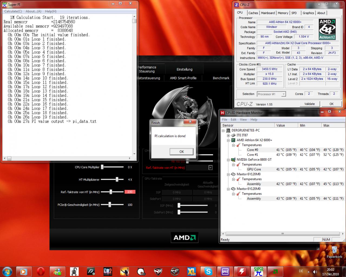
Task: Click the graphics card icon beside NVIDIA GeForce 8800 GT
Action: pyautogui.click(x=233, y=159)
